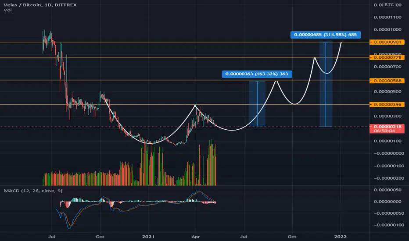Click the MACD scale value 0.00000000
The height and width of the screenshot is (241, 409).
coord(387,202)
